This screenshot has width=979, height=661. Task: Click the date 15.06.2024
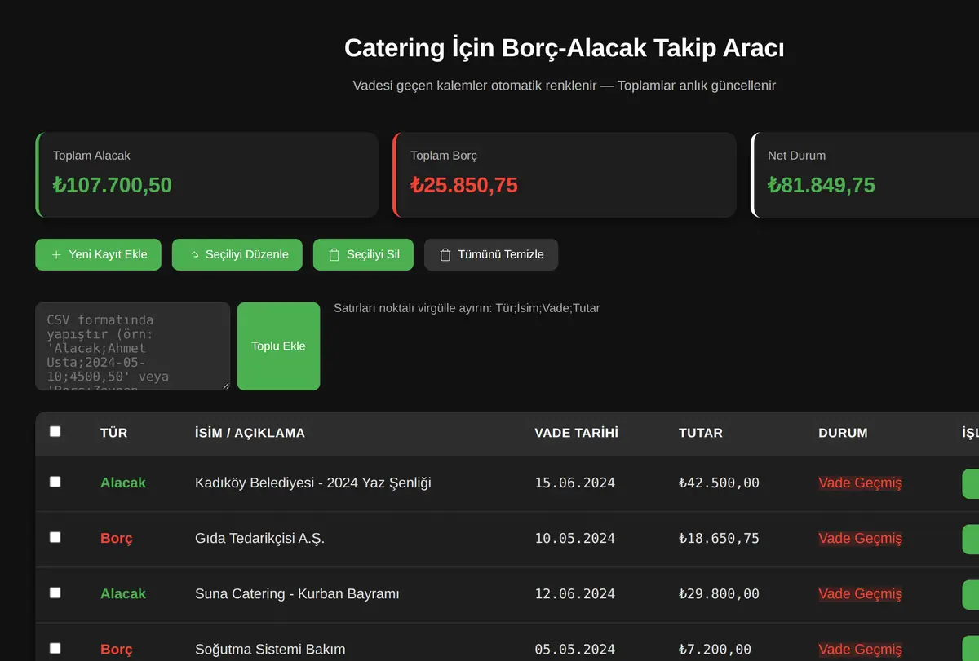point(574,483)
